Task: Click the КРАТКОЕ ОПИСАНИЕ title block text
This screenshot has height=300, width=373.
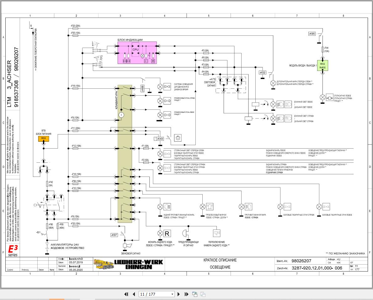Action: (220, 260)
